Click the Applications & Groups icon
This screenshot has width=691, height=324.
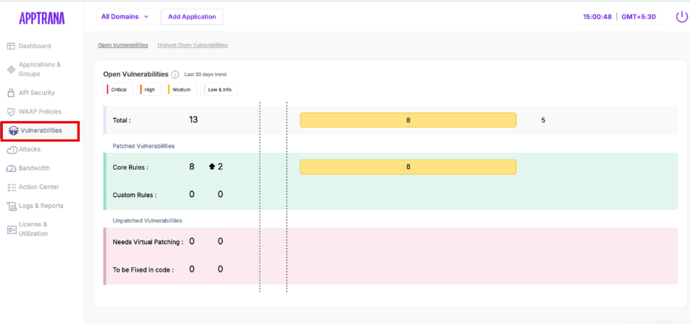pos(11,69)
